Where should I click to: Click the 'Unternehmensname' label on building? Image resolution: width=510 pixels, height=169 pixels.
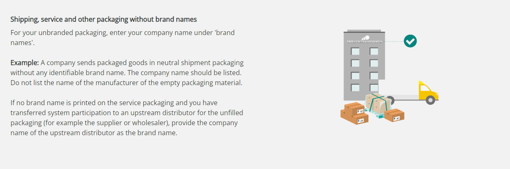[364, 41]
